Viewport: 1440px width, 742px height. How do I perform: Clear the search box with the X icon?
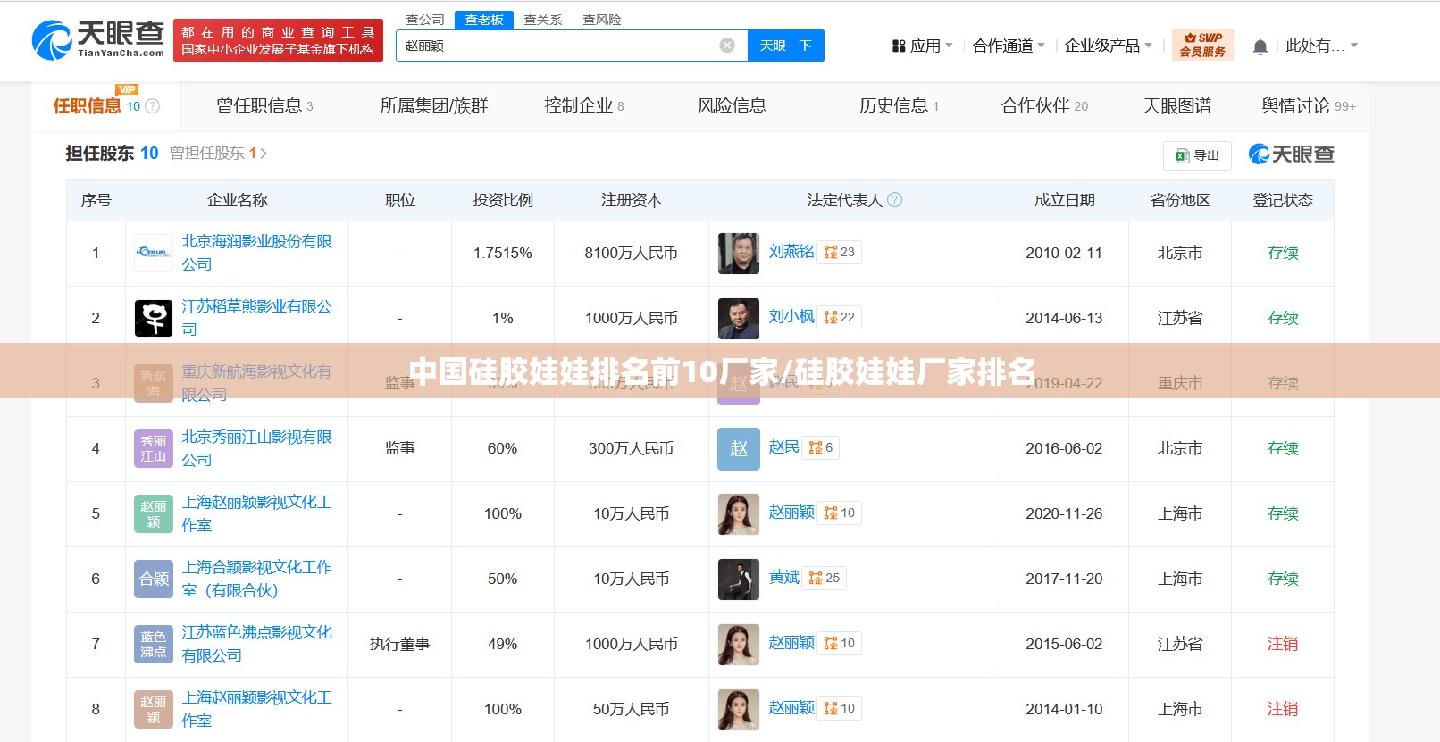coord(727,46)
